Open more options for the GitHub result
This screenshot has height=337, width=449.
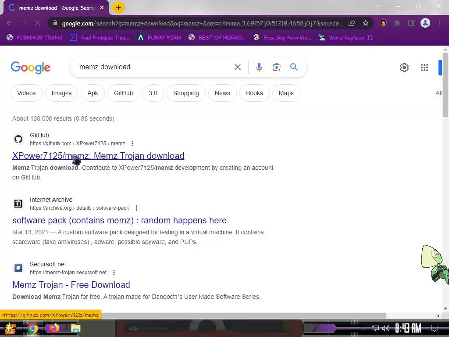point(132,143)
